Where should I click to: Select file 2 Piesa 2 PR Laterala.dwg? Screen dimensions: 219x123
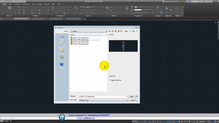click(79, 44)
